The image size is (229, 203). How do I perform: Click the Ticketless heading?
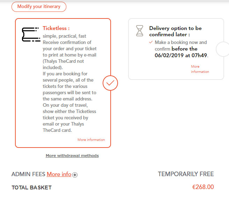click(56, 28)
